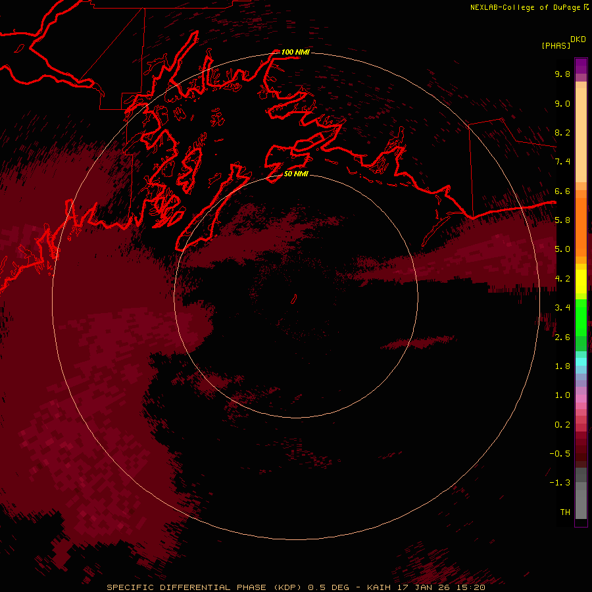The width and height of the screenshot is (592, 592).
Task: Click the 2.6 legend value
Action: click(x=562, y=337)
